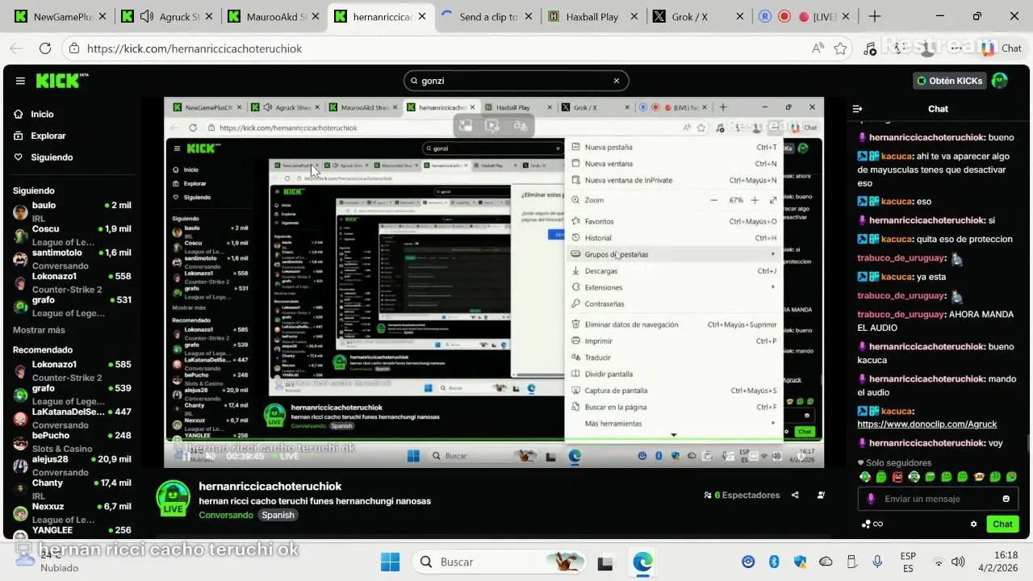Click the streamer LIVE avatar below video
The width and height of the screenshot is (1033, 581).
173,498
